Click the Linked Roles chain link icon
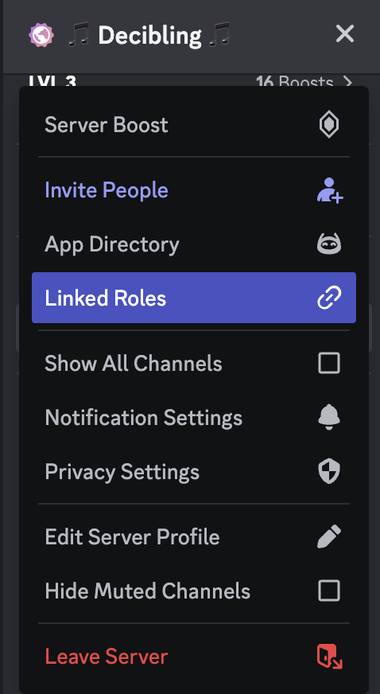The width and height of the screenshot is (380, 694). coord(329,298)
